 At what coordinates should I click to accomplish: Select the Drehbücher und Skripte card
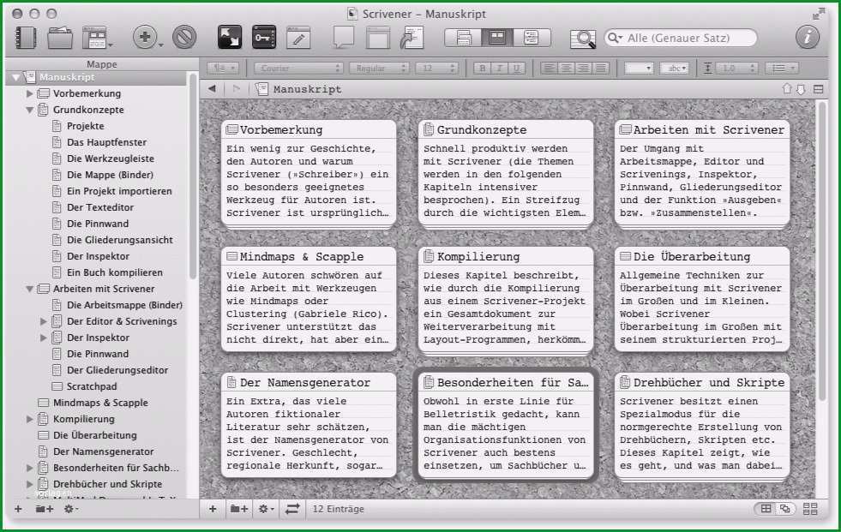pyautogui.click(x=701, y=426)
